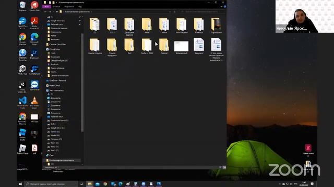This screenshot has height=187, width=334.
Task: Select the Мои Рисунки folder
Action: coord(182,25)
